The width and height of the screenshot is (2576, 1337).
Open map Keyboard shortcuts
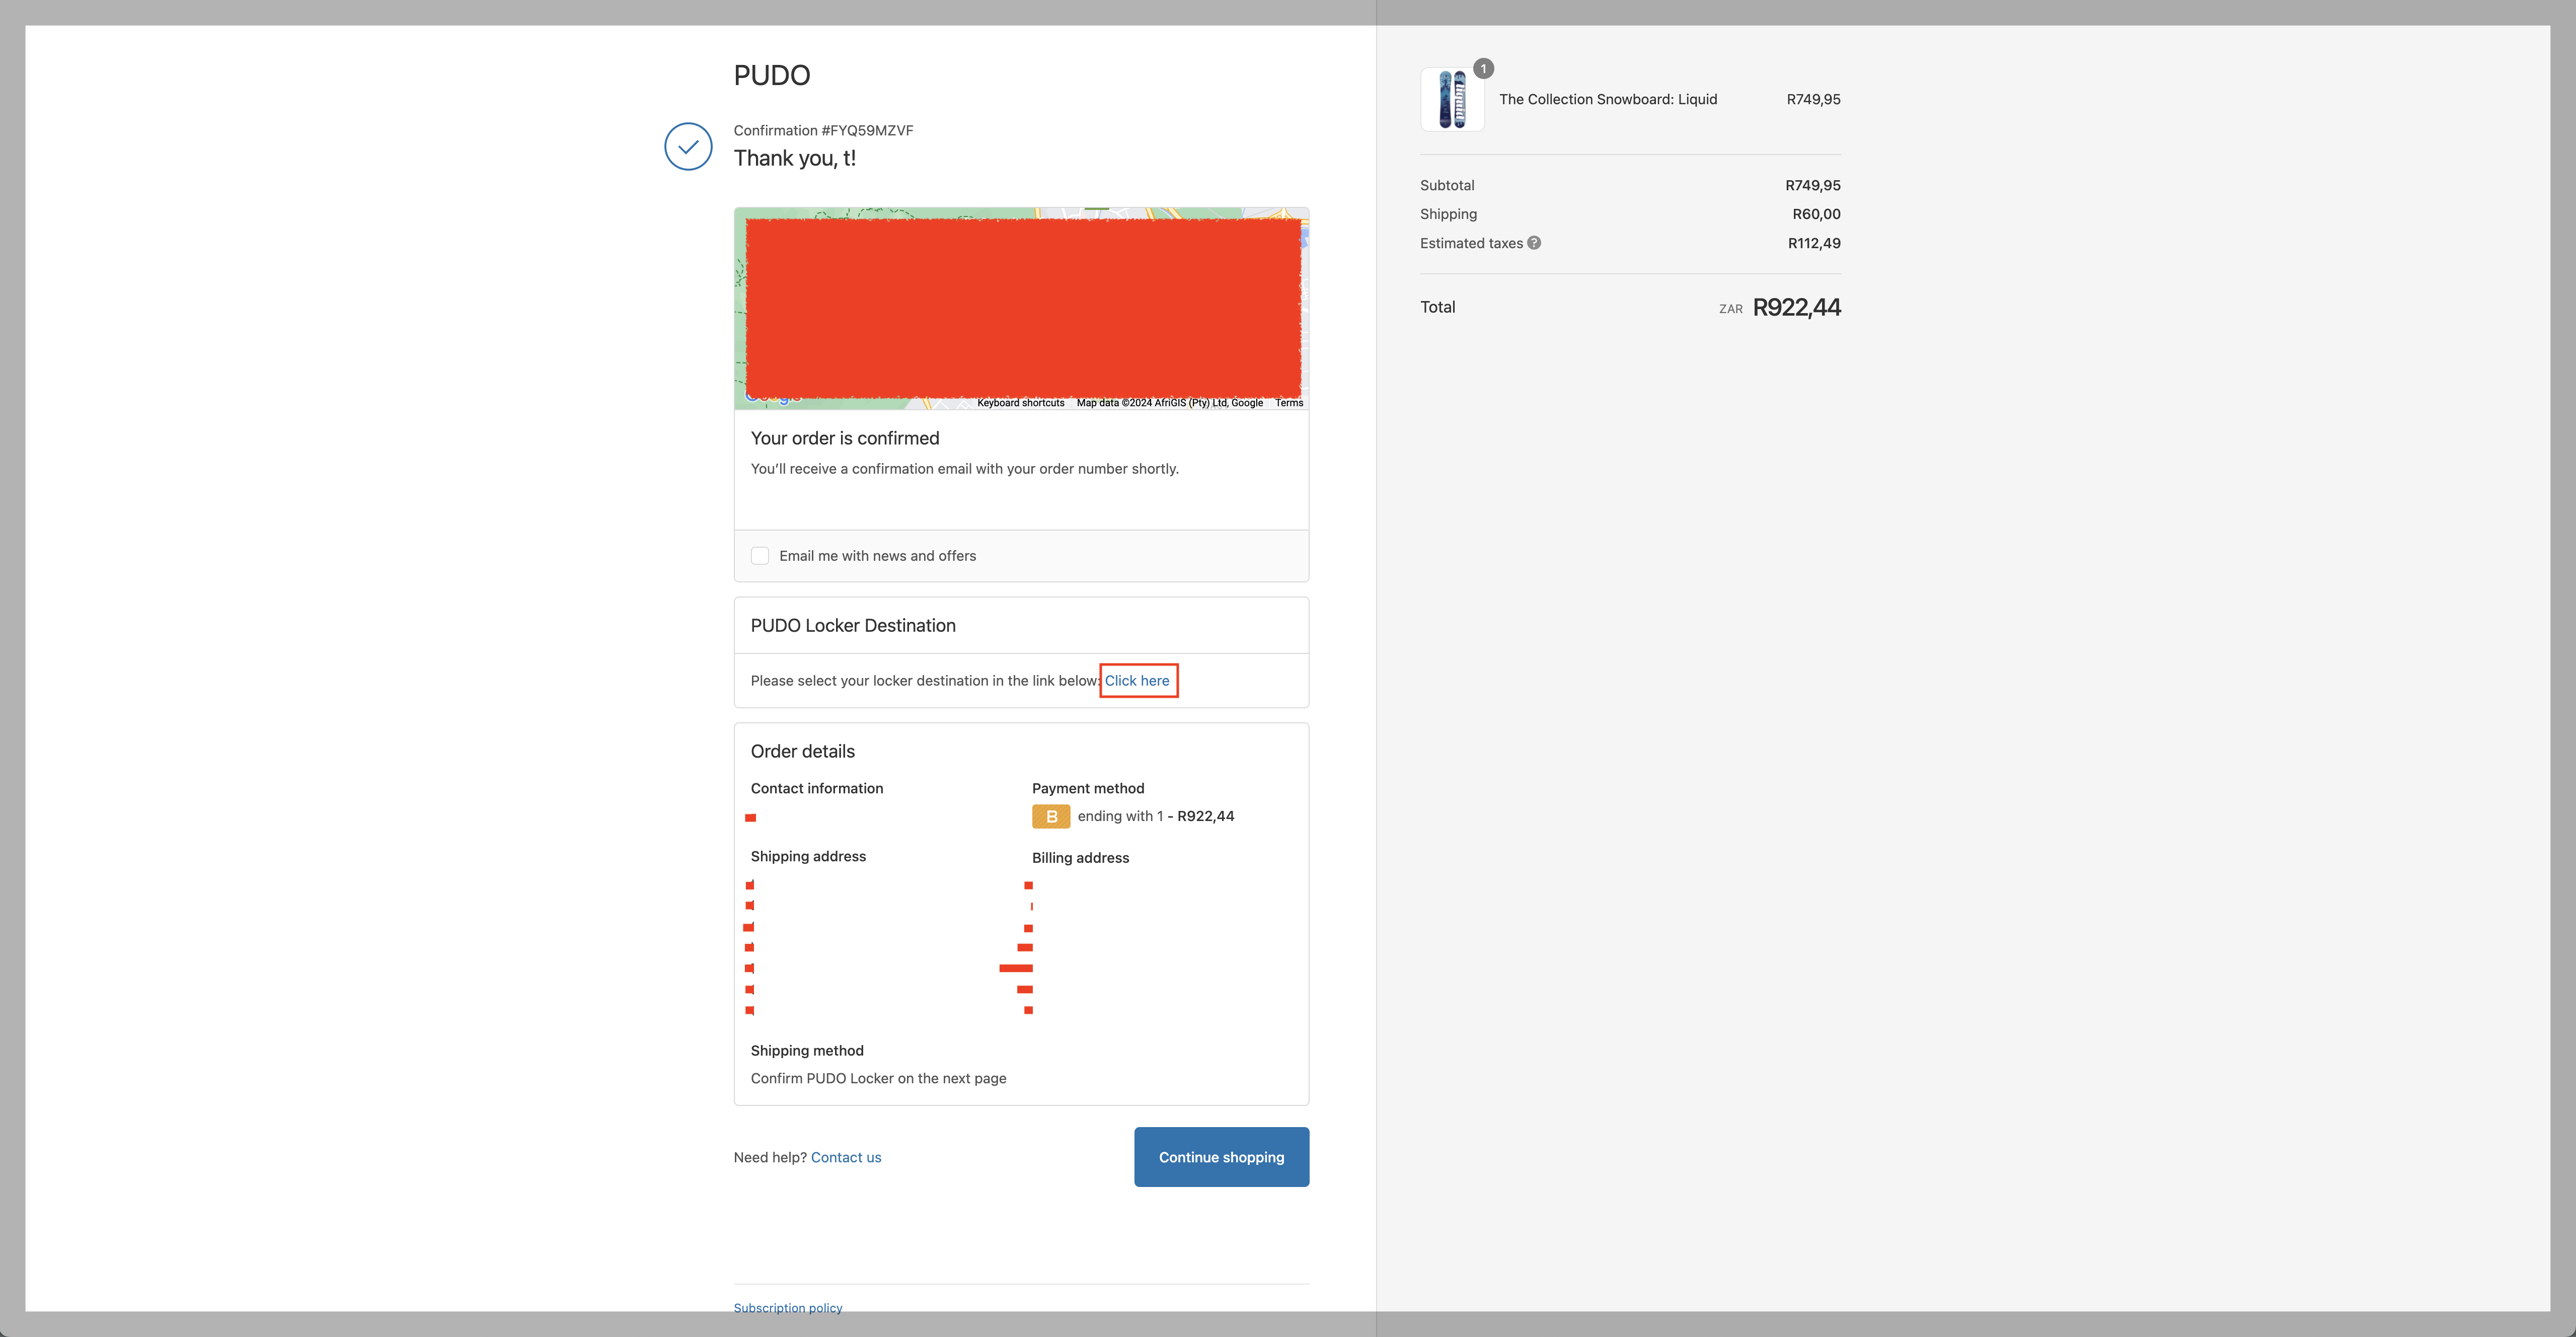(1021, 403)
